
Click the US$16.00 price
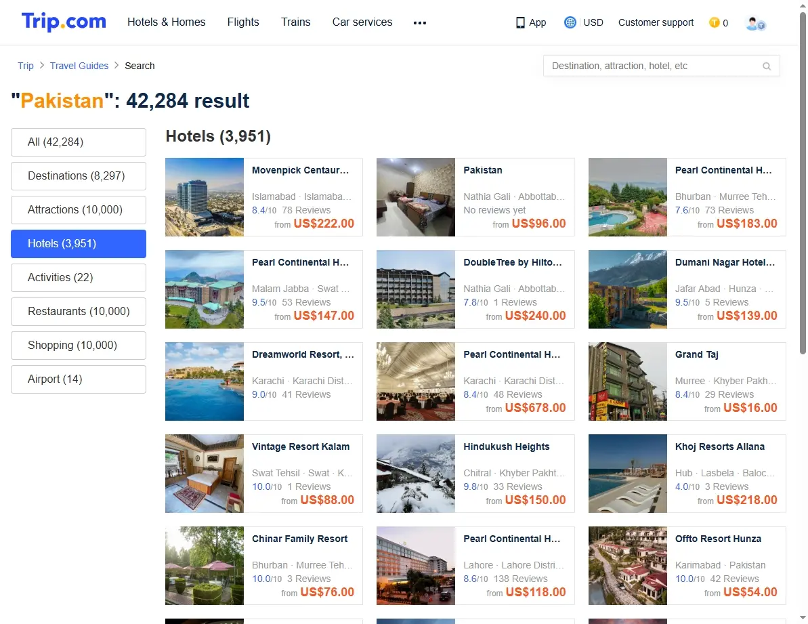(750, 408)
